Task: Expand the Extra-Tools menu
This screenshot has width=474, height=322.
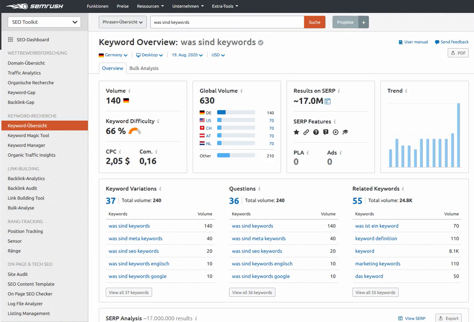Action: (225, 6)
